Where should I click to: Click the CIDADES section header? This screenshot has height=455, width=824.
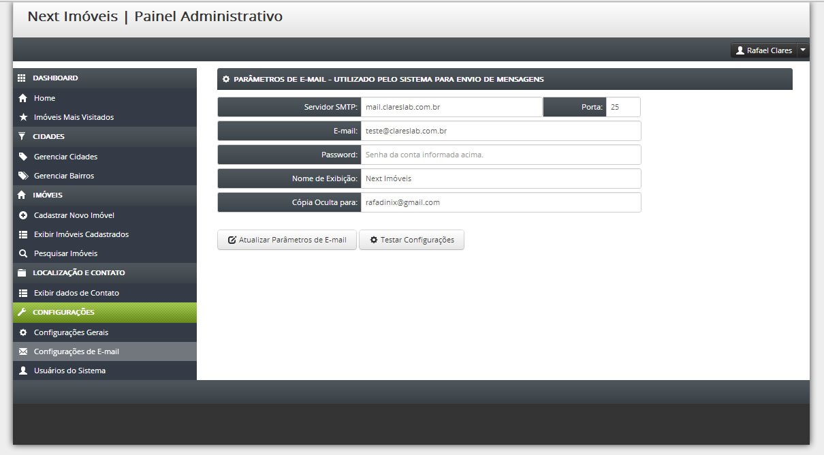point(105,137)
